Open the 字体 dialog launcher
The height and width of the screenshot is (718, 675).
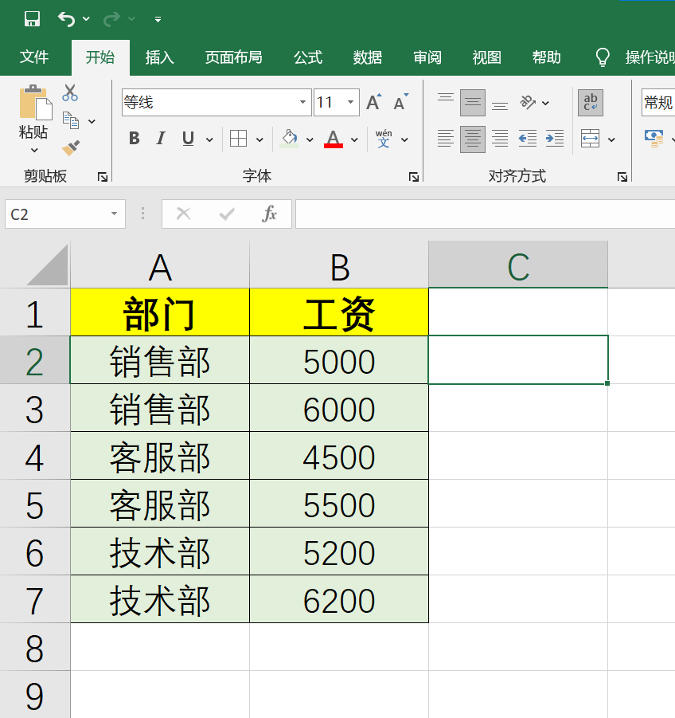414,177
